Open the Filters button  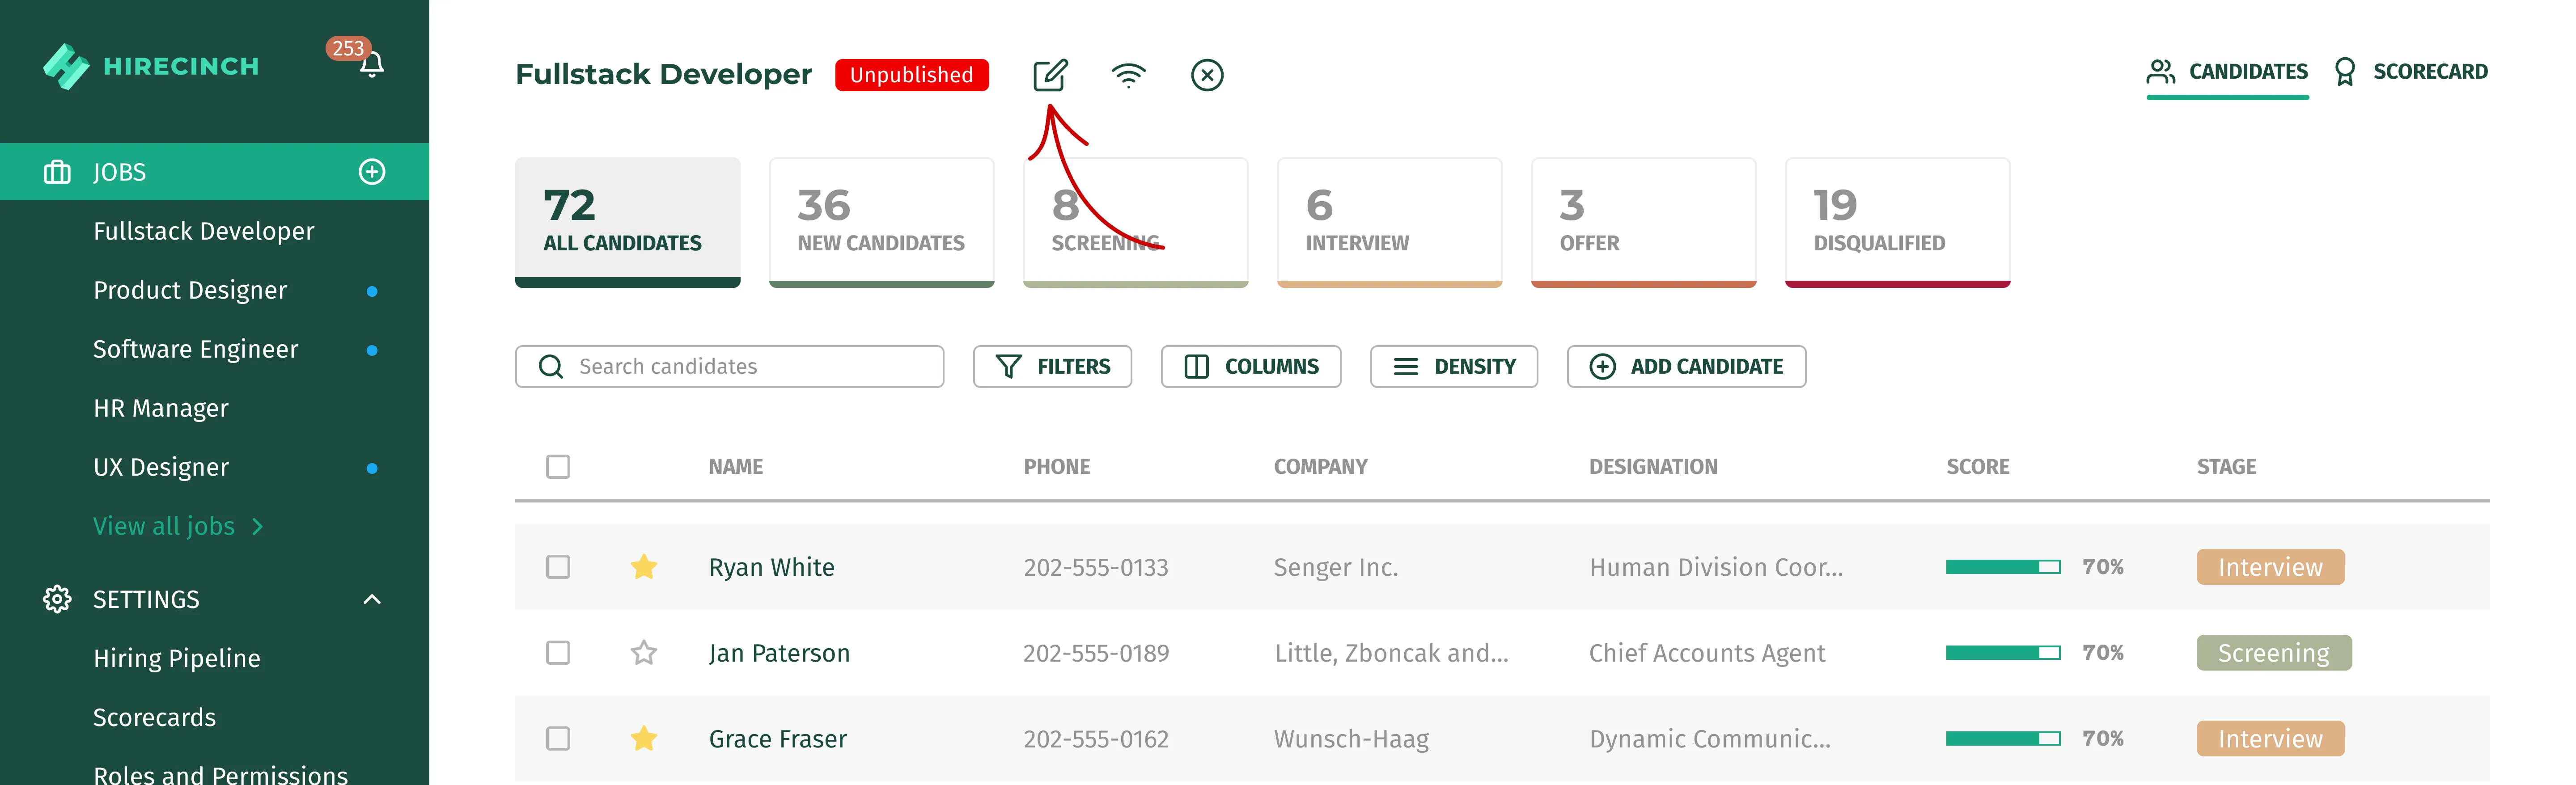(1052, 367)
